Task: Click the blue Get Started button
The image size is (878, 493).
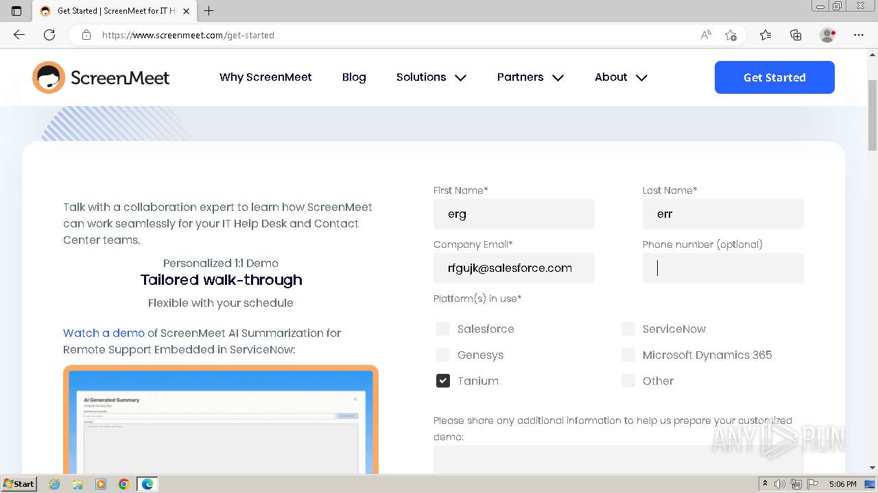Action: click(774, 77)
